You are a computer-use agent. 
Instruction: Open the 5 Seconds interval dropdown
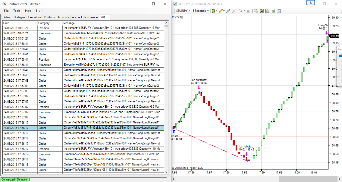pyautogui.click(x=201, y=11)
